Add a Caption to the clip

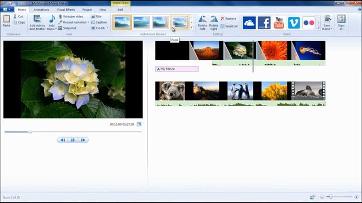(99, 23)
